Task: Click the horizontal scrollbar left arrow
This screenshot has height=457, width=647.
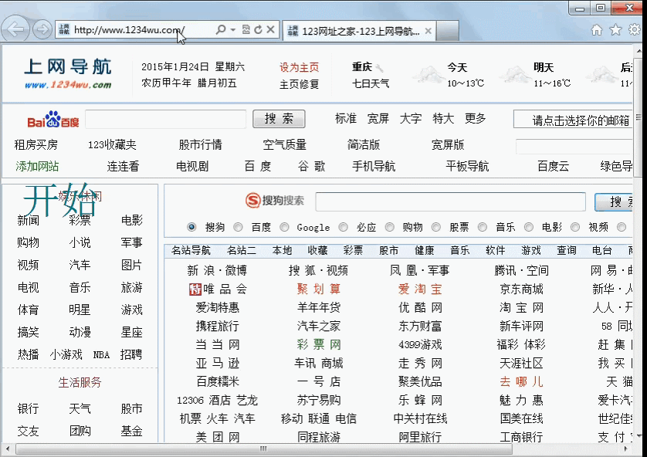Action: pyautogui.click(x=7, y=449)
